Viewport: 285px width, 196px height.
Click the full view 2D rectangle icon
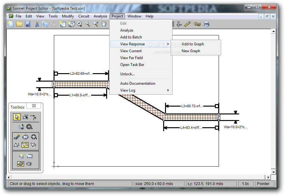[x=62, y=24]
